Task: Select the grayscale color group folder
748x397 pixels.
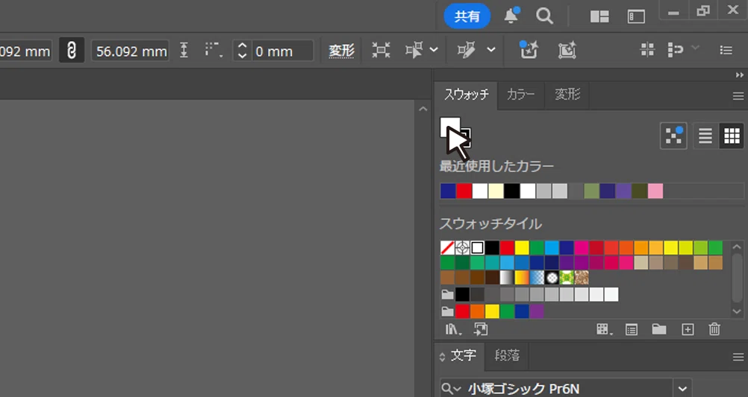Action: point(447,295)
